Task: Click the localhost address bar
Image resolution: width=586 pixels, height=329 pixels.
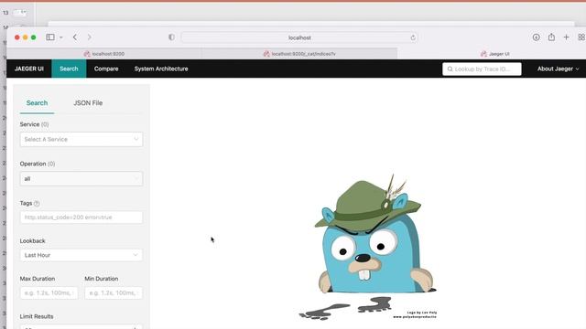Action: coord(299,37)
